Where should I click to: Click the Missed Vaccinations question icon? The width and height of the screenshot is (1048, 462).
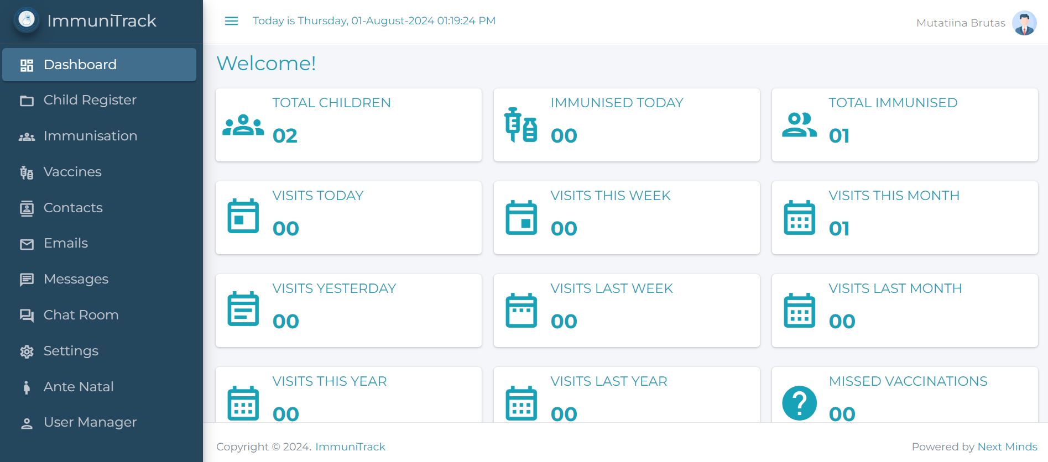pyautogui.click(x=799, y=403)
